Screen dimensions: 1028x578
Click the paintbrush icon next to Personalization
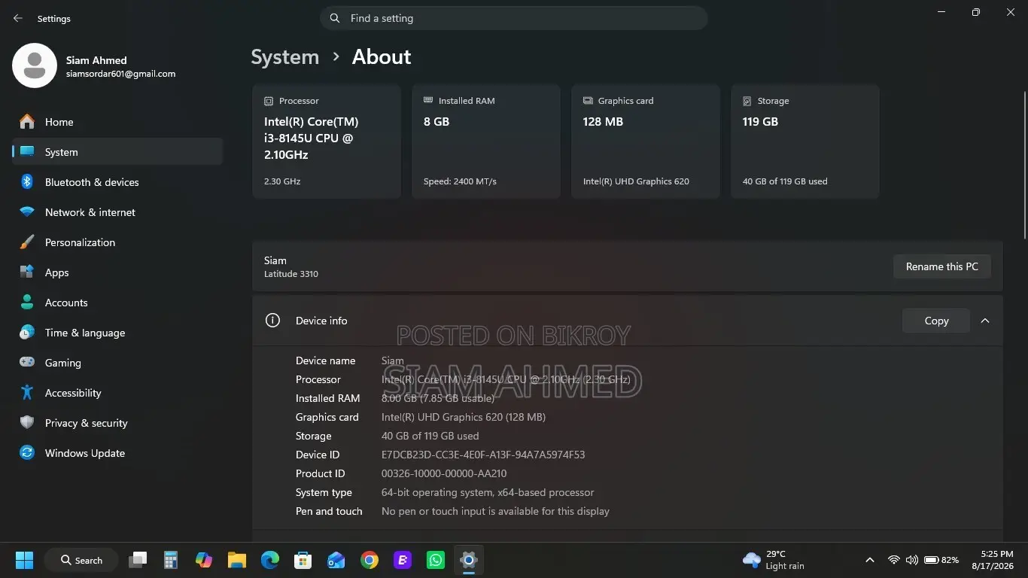[x=27, y=242]
